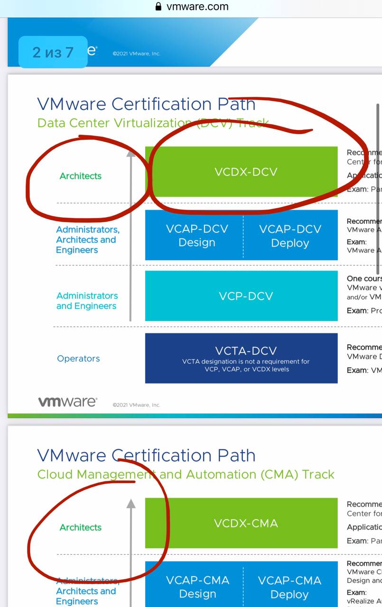
Task: Click the vmware logo below the DCV track
Action: [x=67, y=402]
